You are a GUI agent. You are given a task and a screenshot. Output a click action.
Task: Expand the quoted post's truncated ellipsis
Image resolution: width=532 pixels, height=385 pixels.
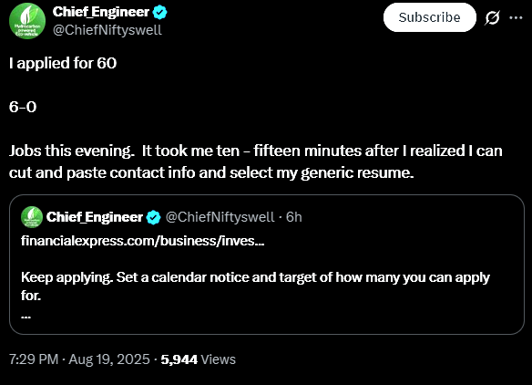tap(26, 317)
